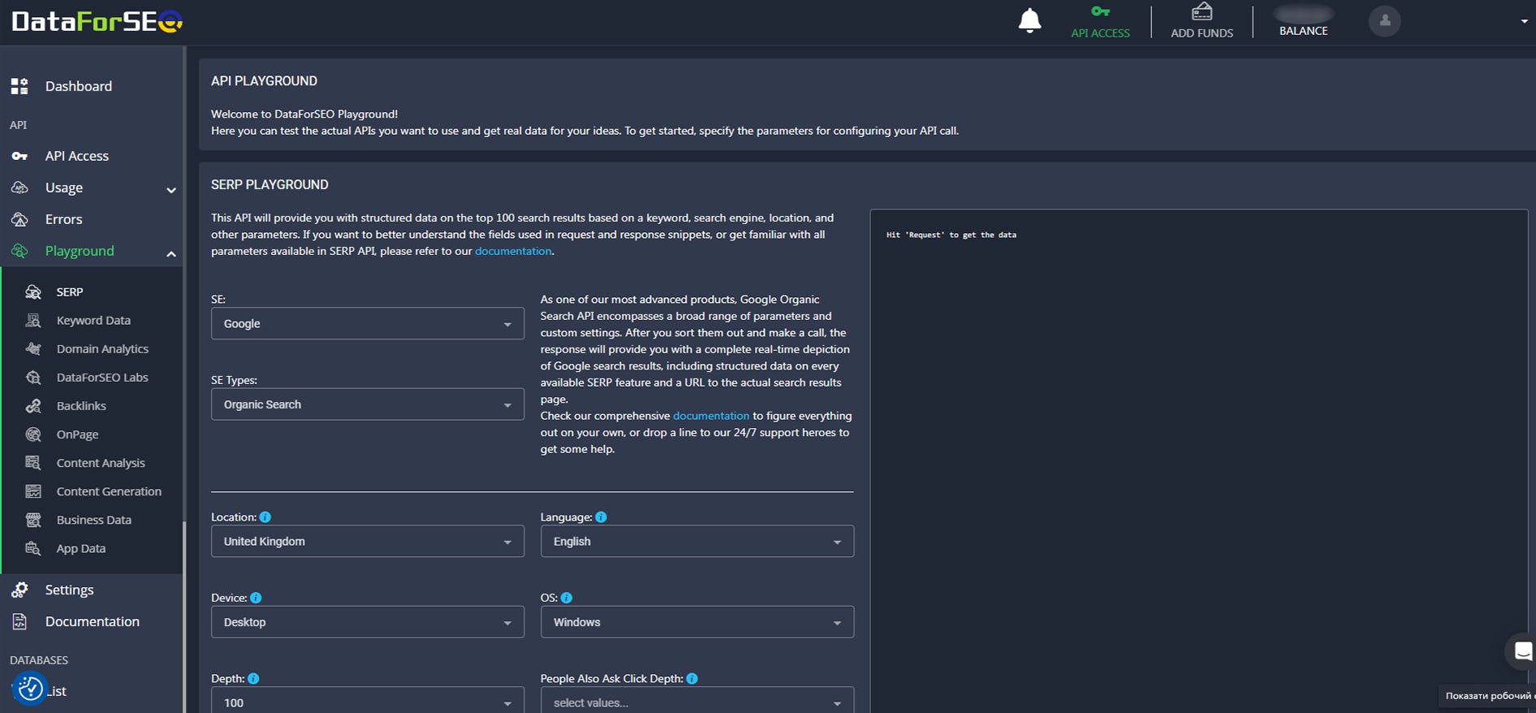Click the DataForSEO logo

(97, 20)
